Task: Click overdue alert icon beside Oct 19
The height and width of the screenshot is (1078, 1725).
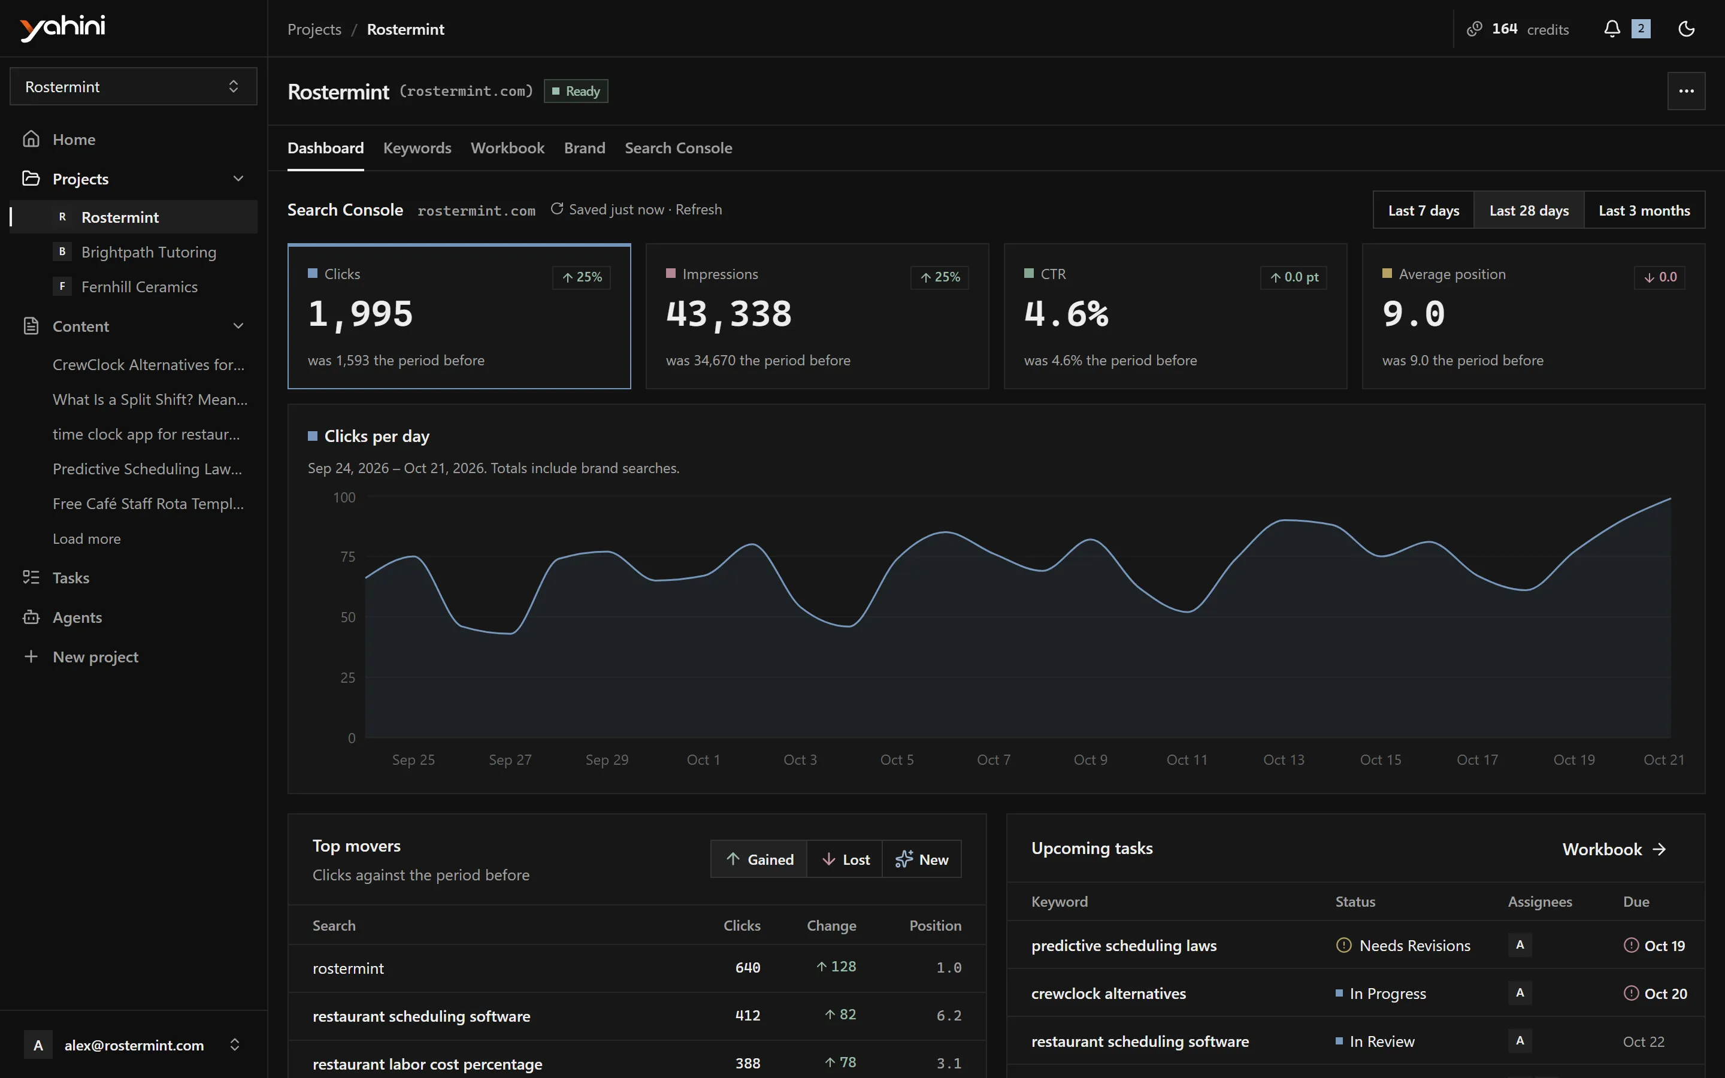Action: (1631, 946)
